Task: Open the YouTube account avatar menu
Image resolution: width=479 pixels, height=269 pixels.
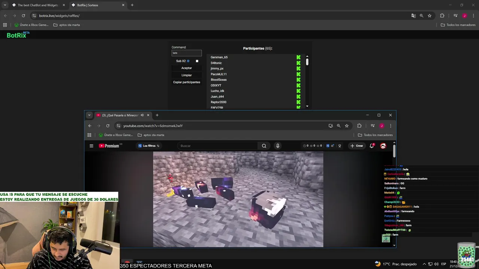Action: click(383, 146)
